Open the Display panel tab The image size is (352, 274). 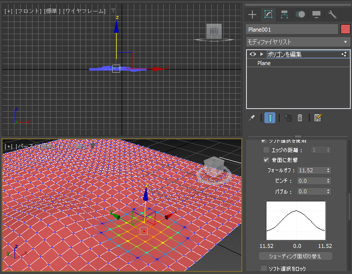(x=316, y=15)
